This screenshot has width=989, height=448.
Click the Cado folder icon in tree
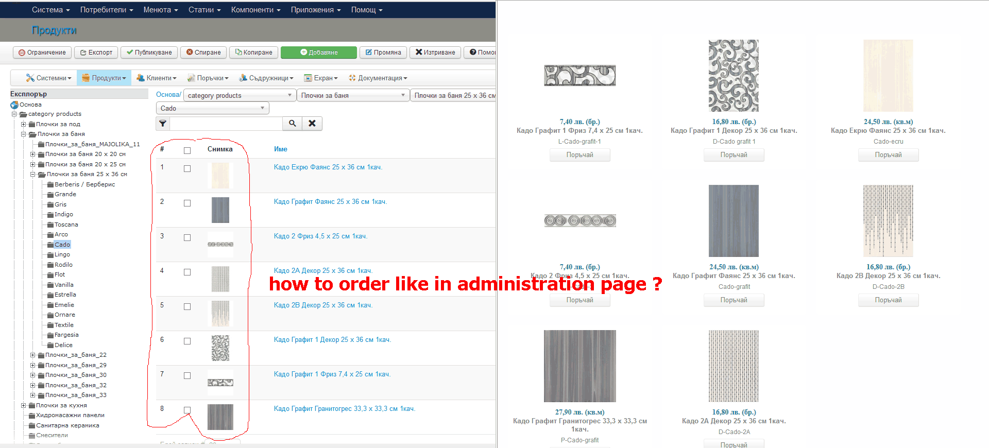(x=50, y=245)
